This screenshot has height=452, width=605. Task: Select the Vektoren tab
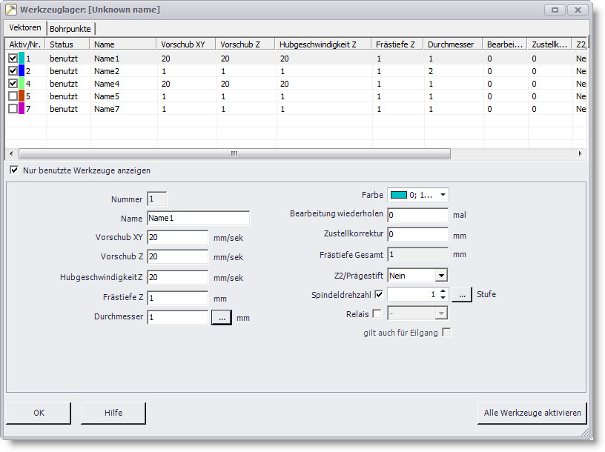(25, 27)
